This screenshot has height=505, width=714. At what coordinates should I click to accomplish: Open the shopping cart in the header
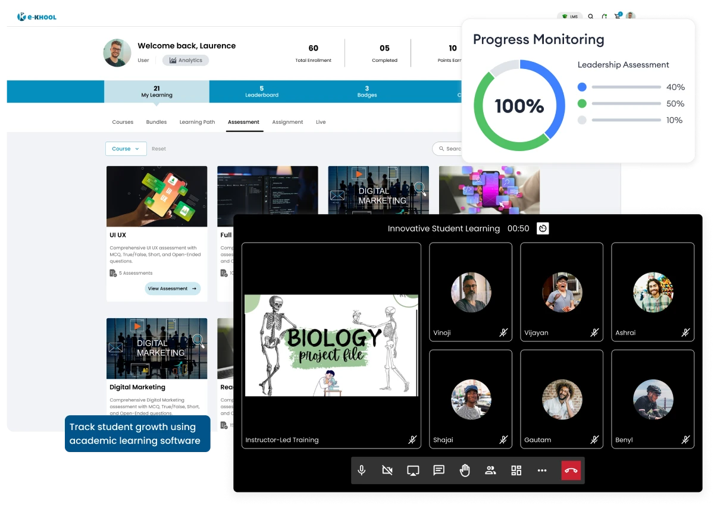pyautogui.click(x=617, y=17)
